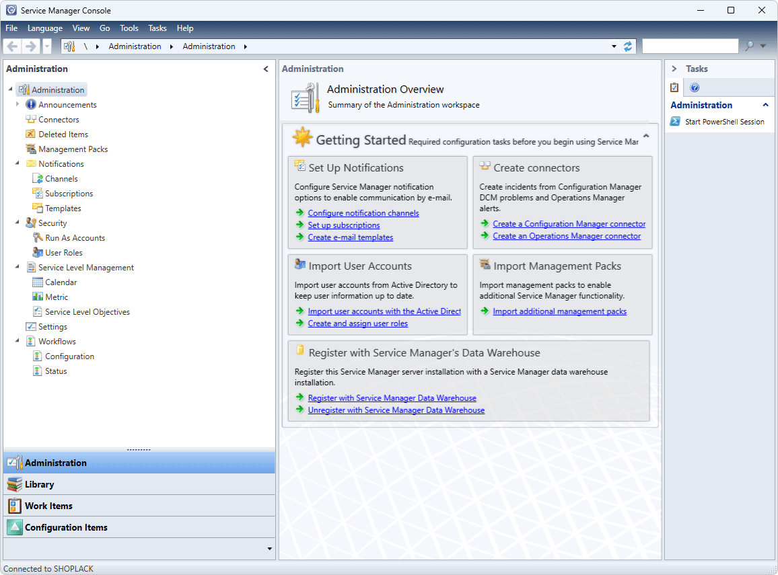Collapse the Workflows tree node
The image size is (778, 575).
(17, 340)
